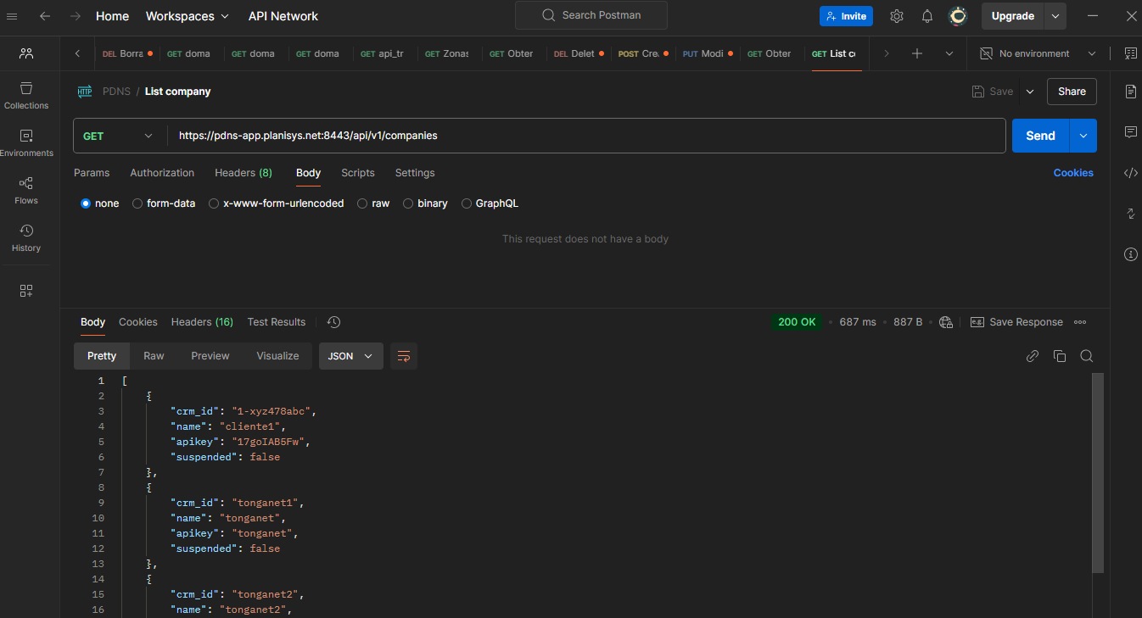Click the blue Send button
The width and height of the screenshot is (1142, 618).
(1041, 136)
